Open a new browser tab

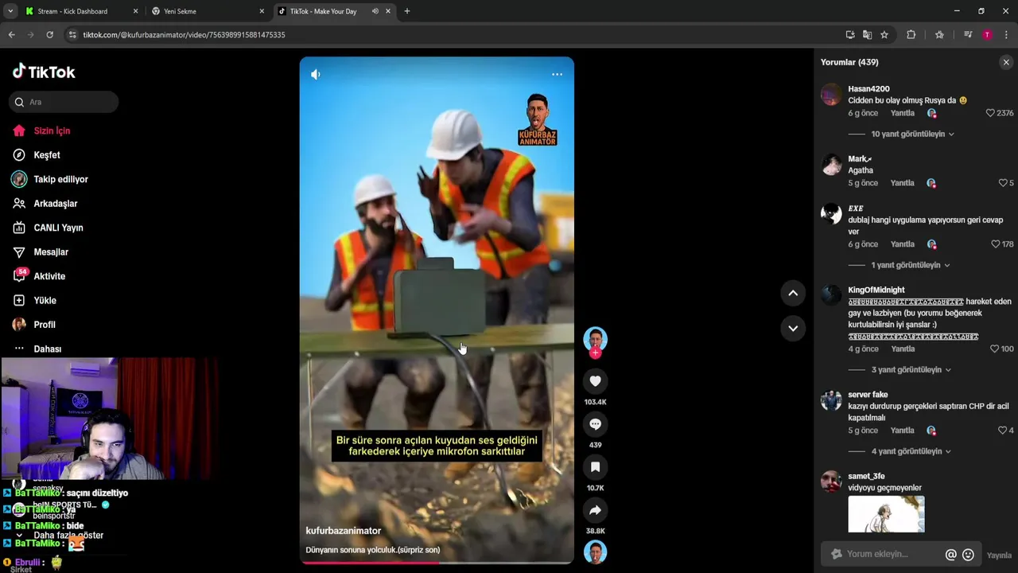tap(407, 11)
